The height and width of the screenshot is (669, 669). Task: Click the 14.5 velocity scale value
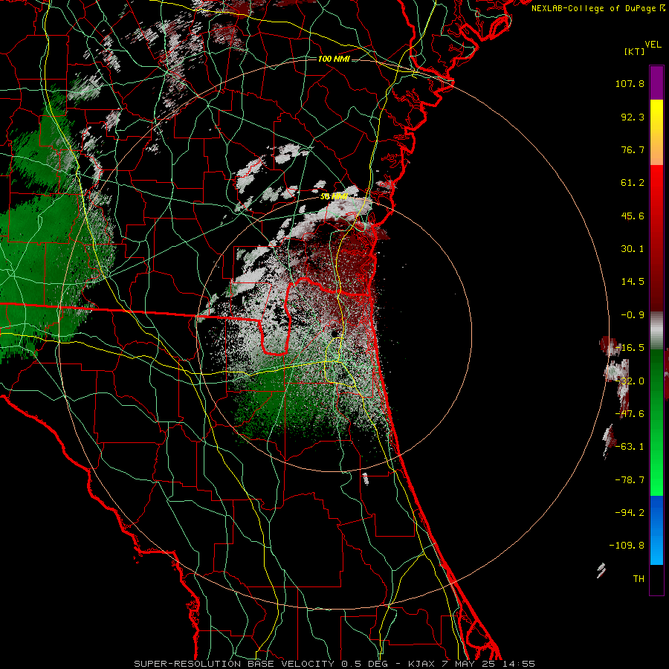(633, 282)
